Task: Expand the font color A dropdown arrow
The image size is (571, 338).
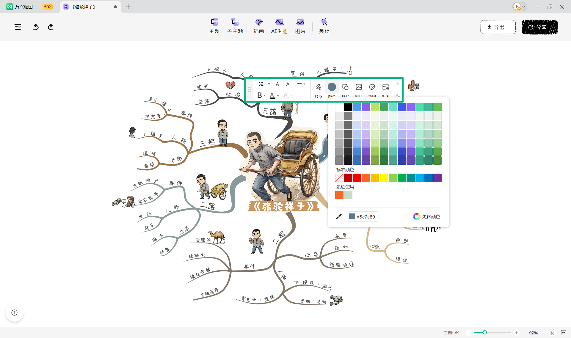Action: [x=278, y=95]
